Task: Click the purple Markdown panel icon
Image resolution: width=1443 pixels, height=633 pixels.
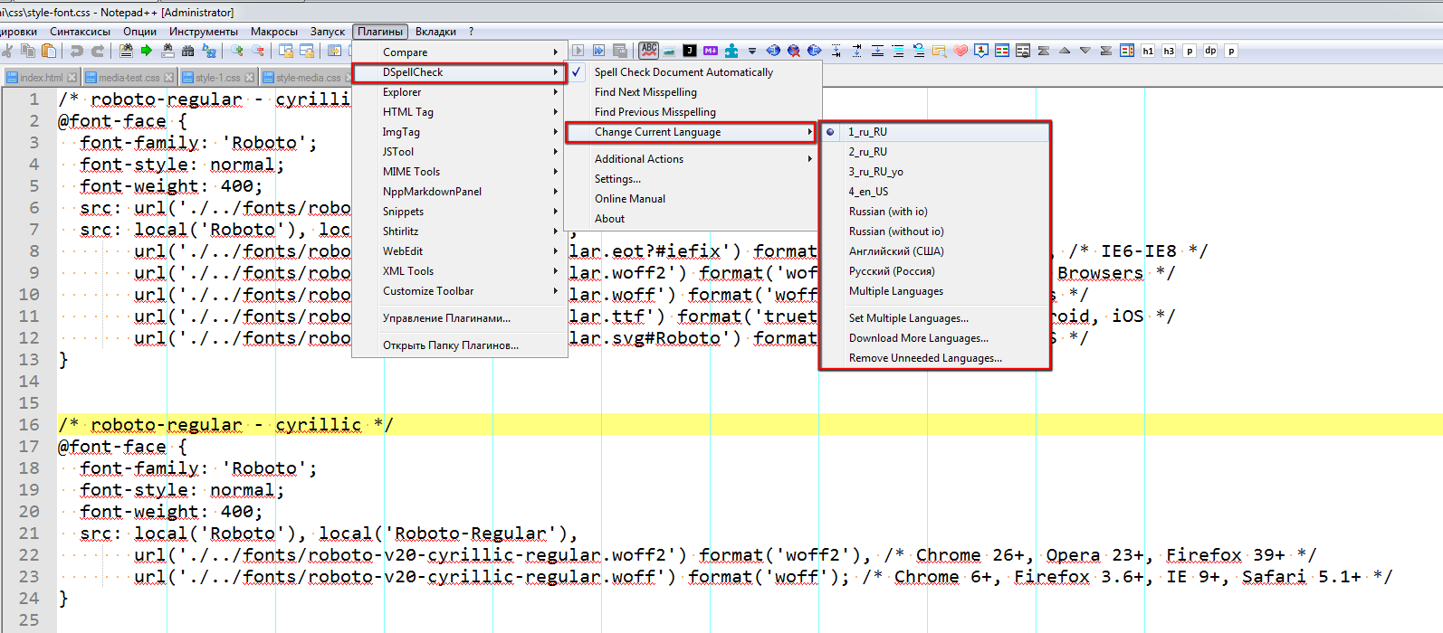Action: pyautogui.click(x=711, y=51)
